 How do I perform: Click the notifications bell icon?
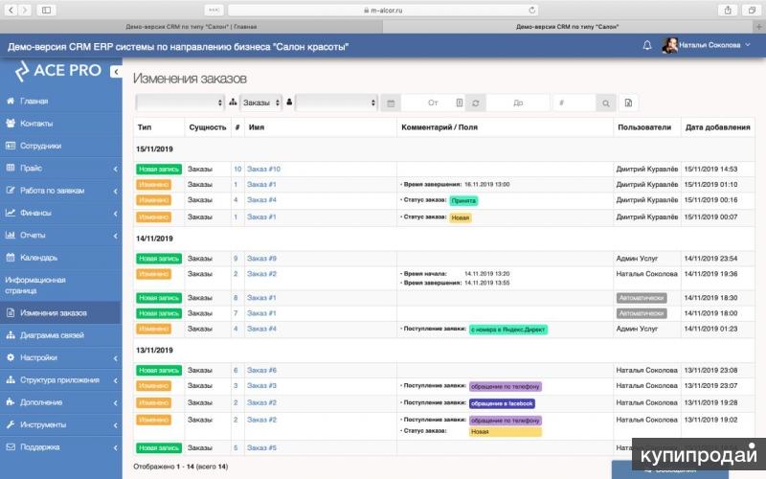click(x=647, y=46)
